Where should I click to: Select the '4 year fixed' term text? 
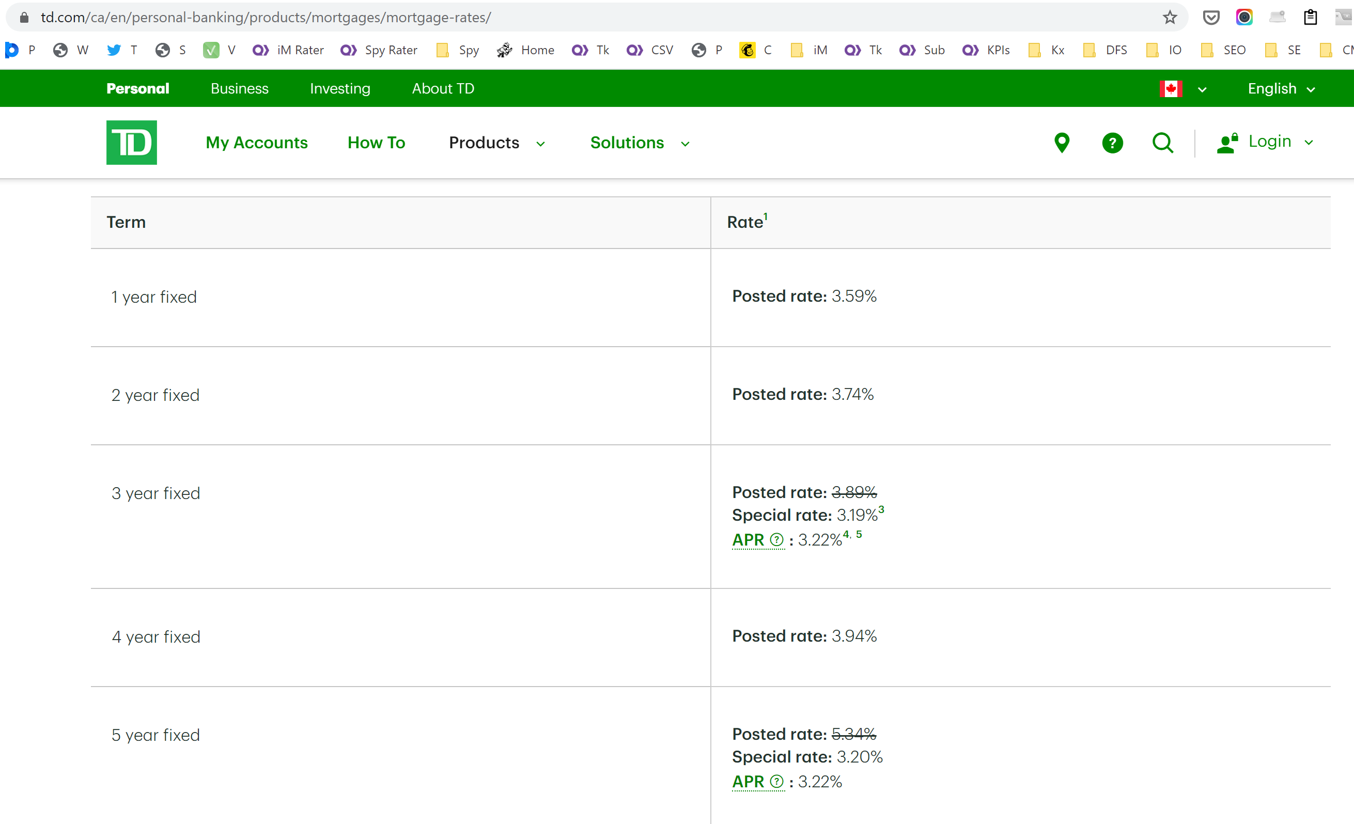pos(156,636)
